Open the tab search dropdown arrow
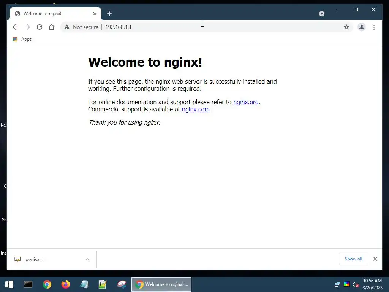Screen dimensions: 389x292 322,14
